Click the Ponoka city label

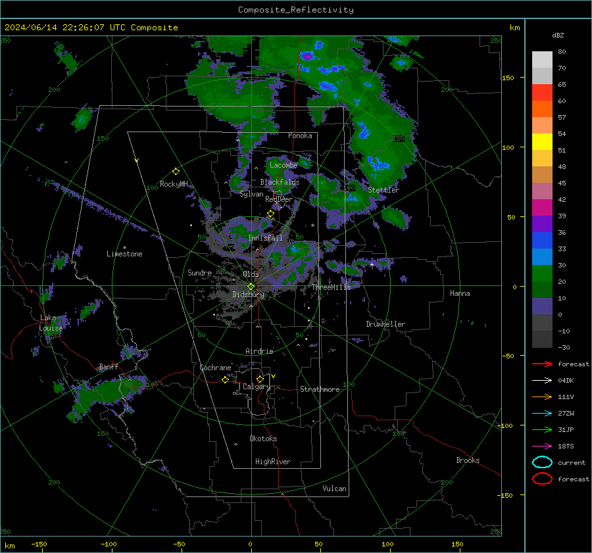[x=300, y=135]
